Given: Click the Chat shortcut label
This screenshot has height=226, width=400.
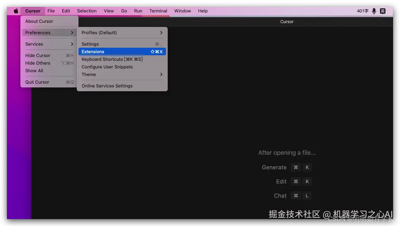Looking at the screenshot, I should click(x=280, y=196).
